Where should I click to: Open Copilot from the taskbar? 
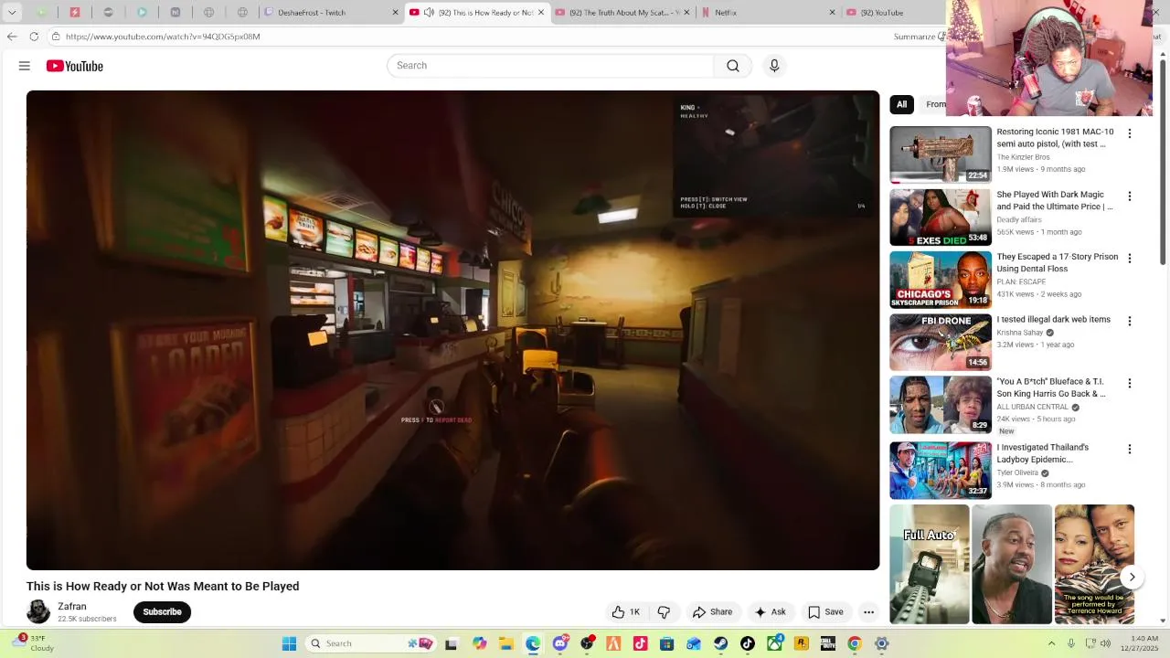tap(480, 643)
